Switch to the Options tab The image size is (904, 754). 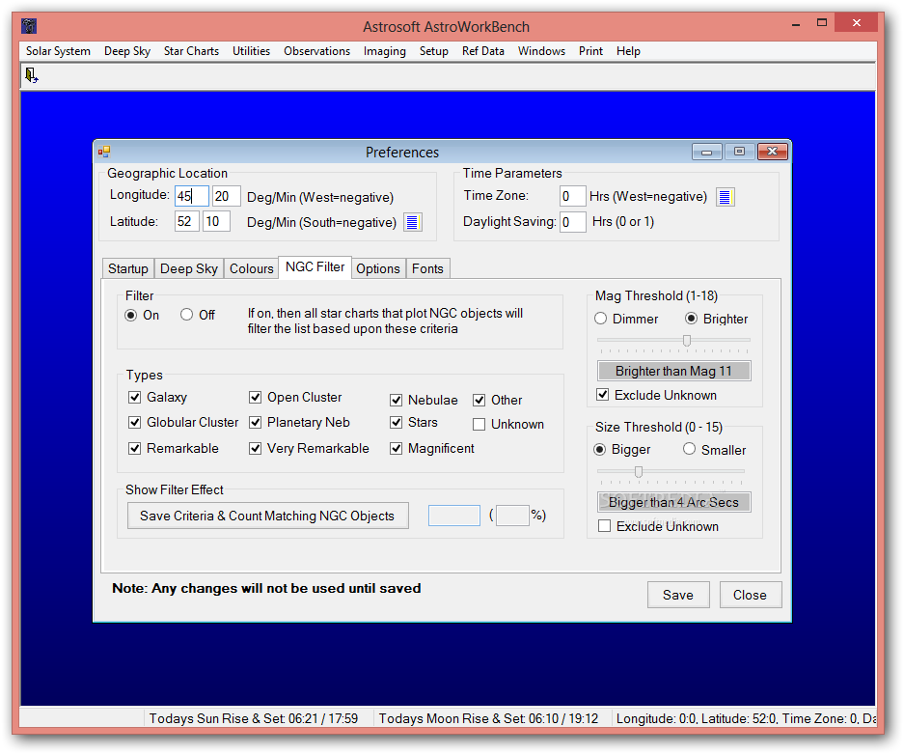(x=378, y=268)
